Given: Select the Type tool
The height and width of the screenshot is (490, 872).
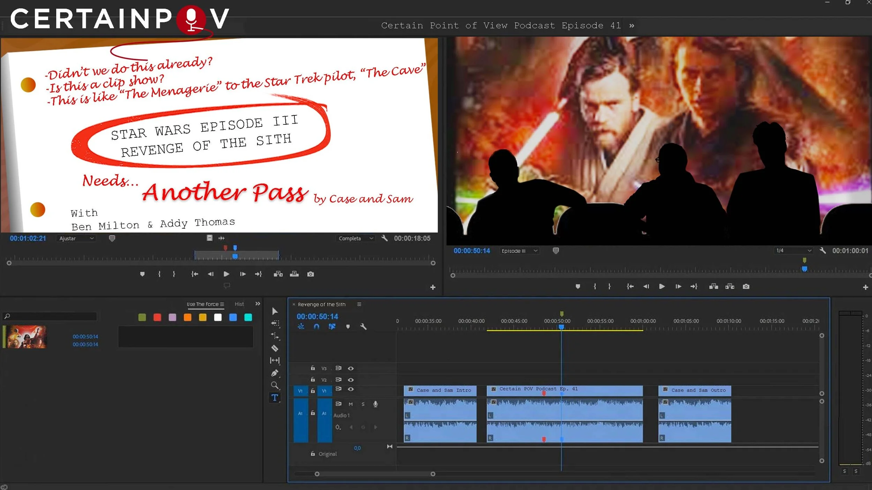Looking at the screenshot, I should click(275, 398).
